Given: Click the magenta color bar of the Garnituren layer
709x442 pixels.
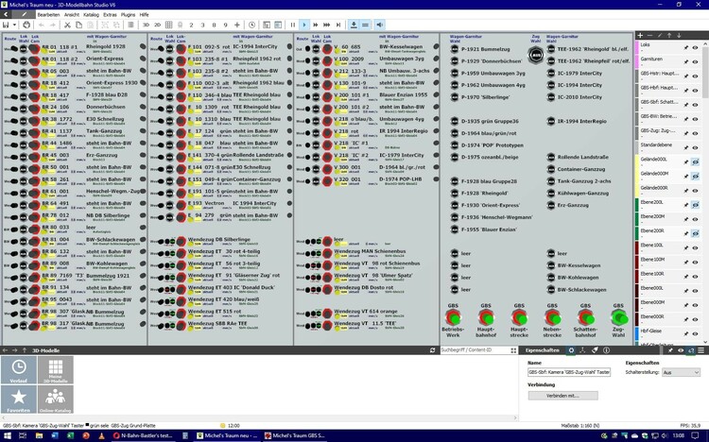Looking at the screenshot, I should 636,62.
